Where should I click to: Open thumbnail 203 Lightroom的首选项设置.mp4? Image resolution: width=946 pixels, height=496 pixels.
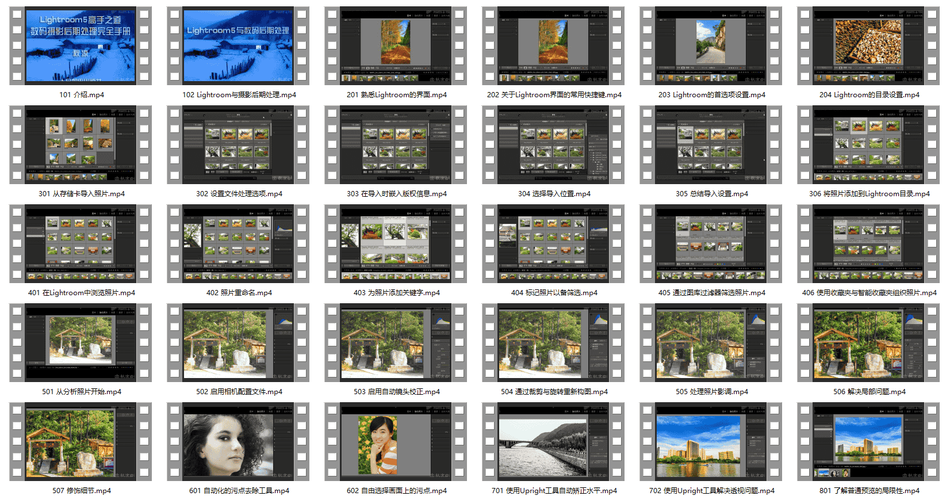click(711, 46)
